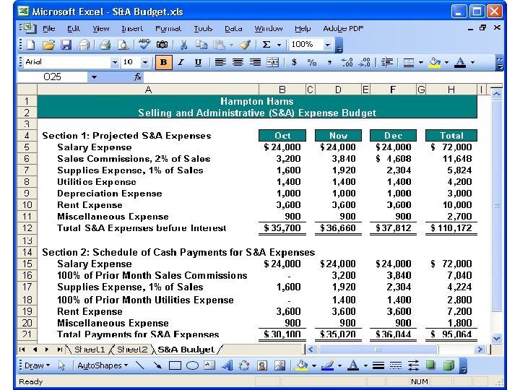The image size is (520, 390).
Task: Click Increase Decimal icon
Action: click(x=347, y=62)
